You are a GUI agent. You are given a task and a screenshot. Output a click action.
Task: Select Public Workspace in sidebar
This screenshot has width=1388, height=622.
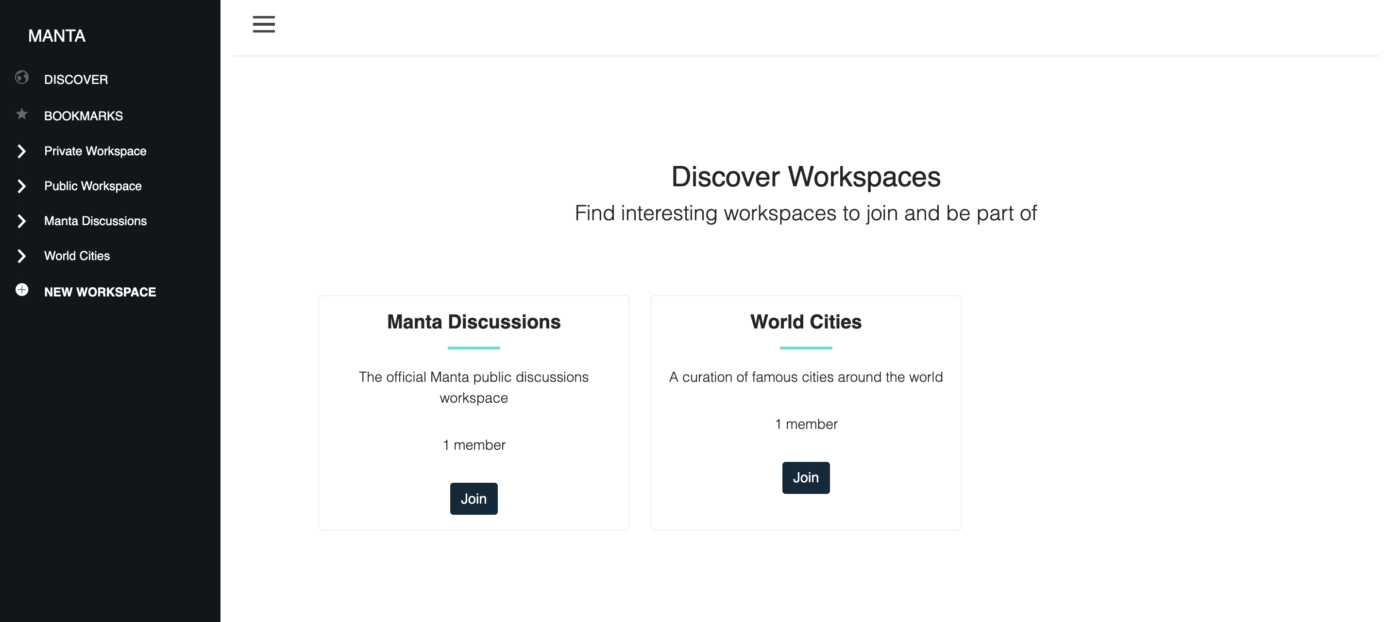pos(93,186)
